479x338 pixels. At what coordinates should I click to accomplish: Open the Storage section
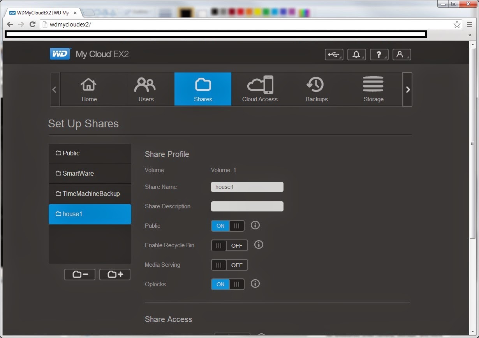(373, 89)
